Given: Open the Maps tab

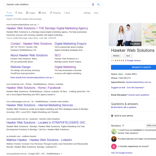Looking at the screenshot, I should coord(19,13).
